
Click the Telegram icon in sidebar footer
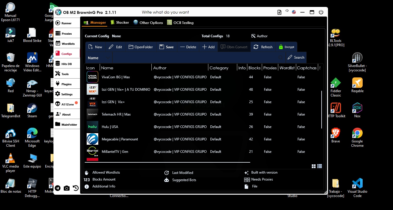pos(58,188)
